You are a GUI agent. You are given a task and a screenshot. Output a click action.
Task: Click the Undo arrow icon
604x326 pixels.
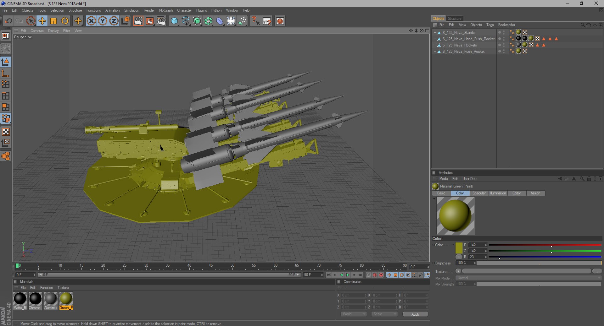click(x=8, y=21)
